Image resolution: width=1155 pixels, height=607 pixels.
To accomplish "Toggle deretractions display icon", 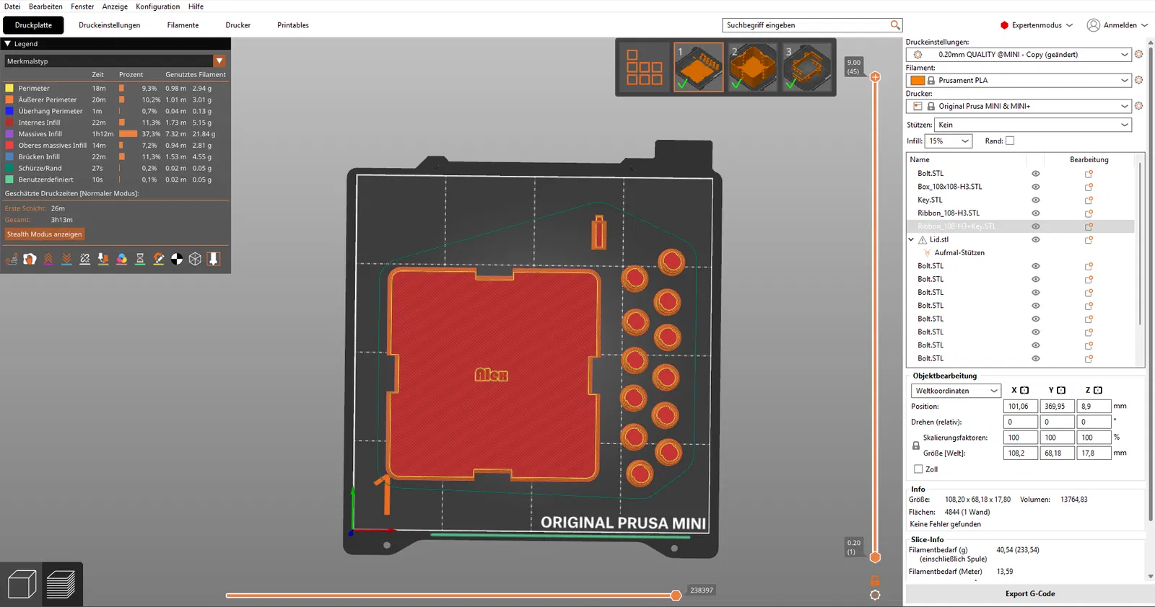I will click(66, 259).
